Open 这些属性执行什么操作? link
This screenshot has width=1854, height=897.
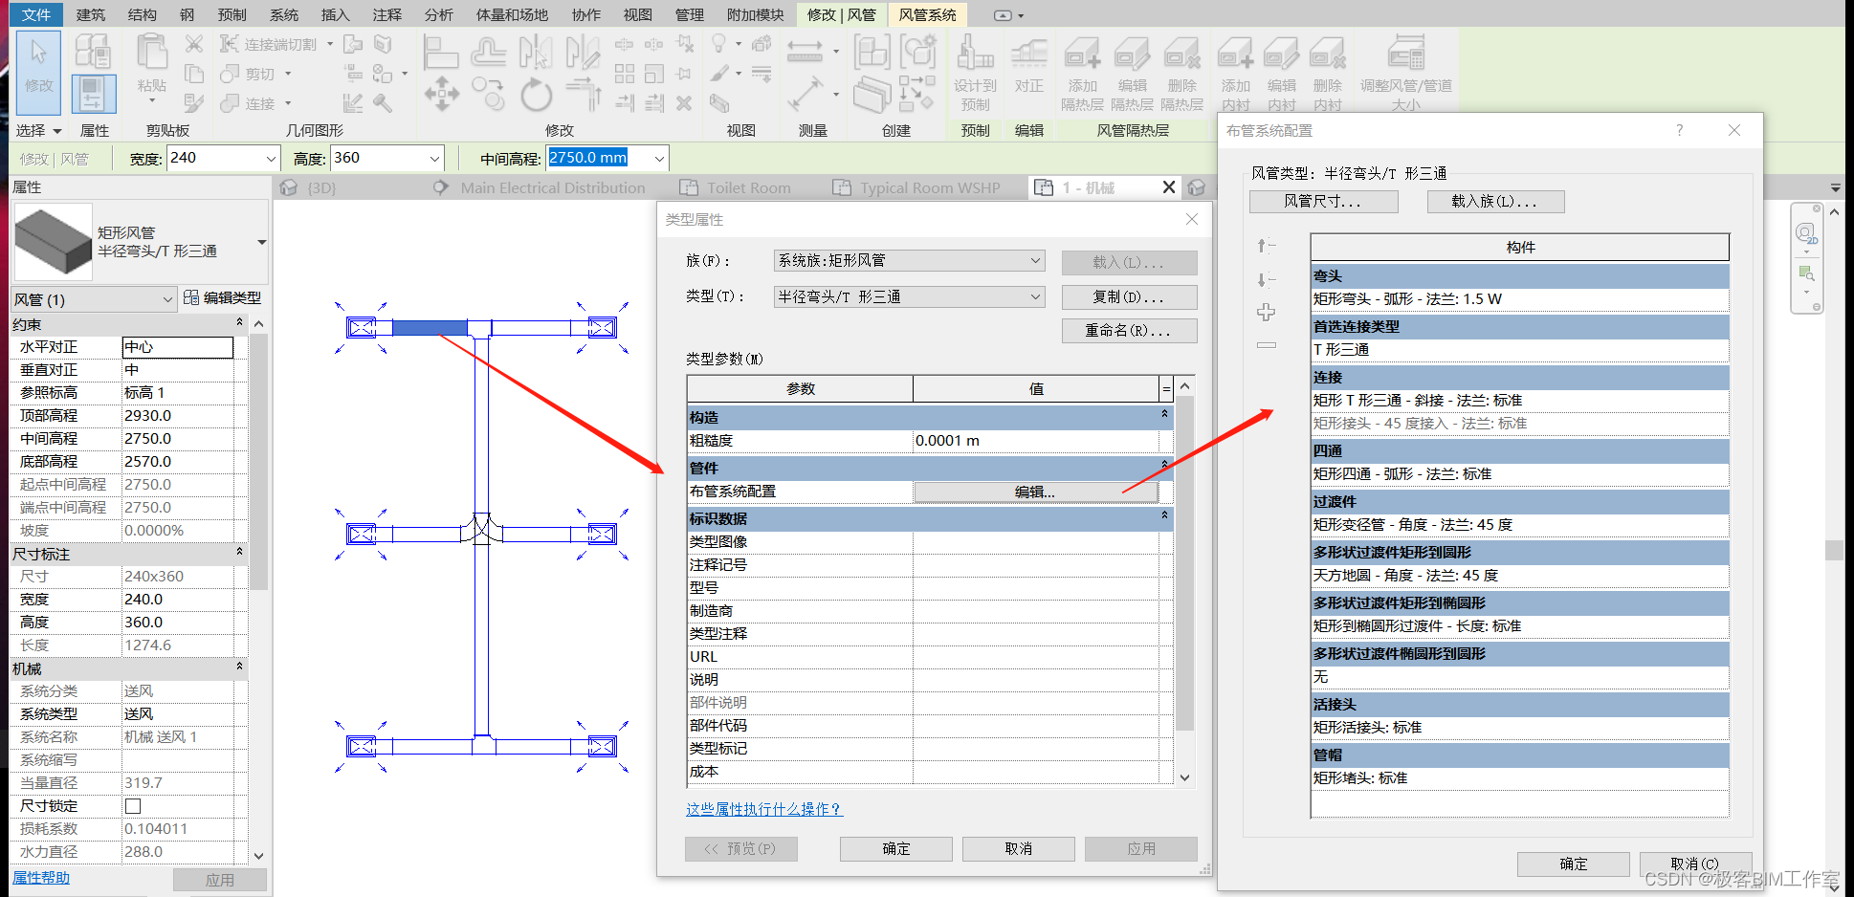click(x=763, y=809)
